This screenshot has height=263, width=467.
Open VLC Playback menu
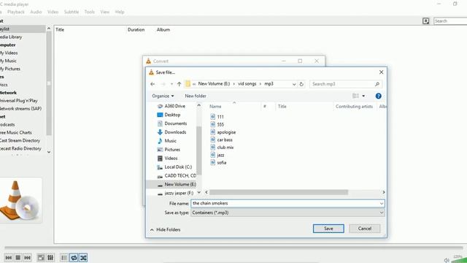(16, 12)
